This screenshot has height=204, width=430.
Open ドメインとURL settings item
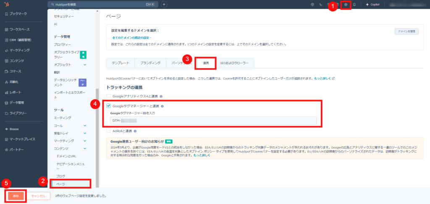tap(66, 156)
